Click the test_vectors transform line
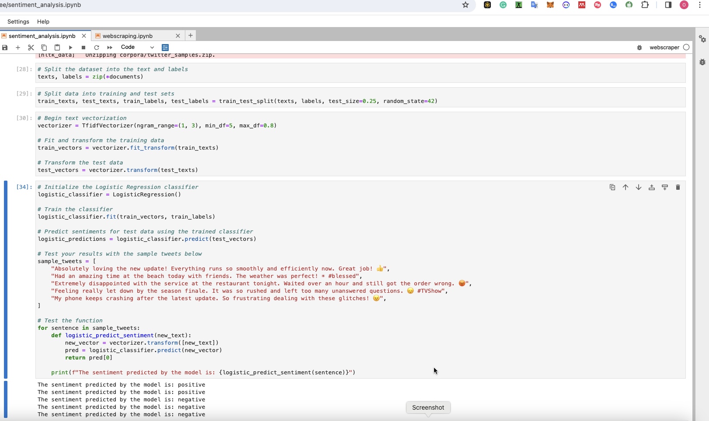 [x=118, y=170]
